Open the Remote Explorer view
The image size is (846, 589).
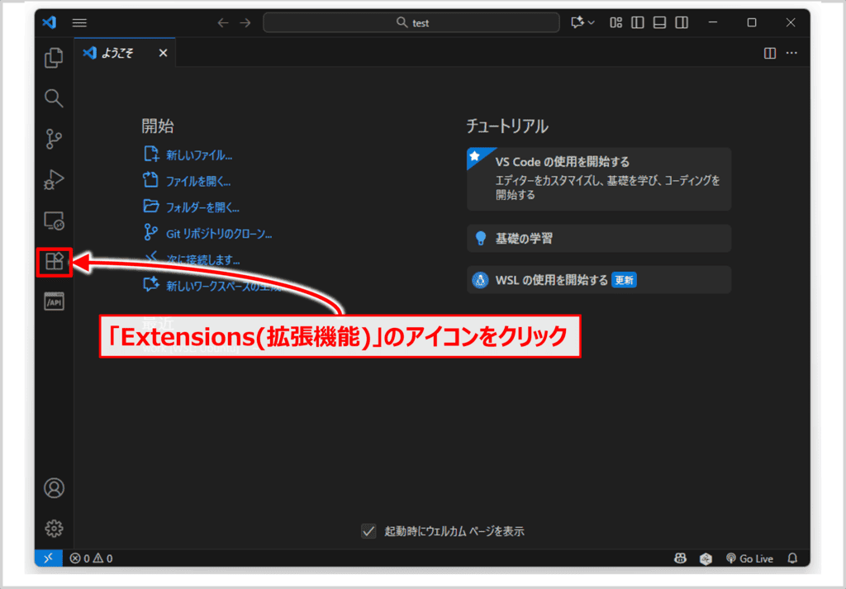[55, 221]
